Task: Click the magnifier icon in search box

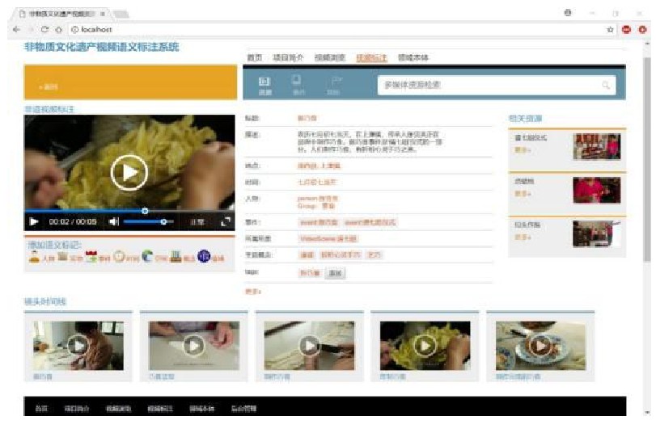Action: pos(605,85)
